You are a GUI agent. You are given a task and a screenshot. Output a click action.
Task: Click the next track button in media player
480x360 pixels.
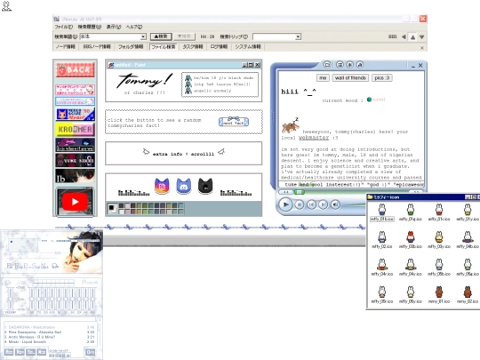(x=323, y=204)
